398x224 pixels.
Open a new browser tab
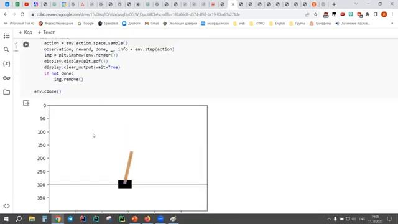(x=334, y=4)
